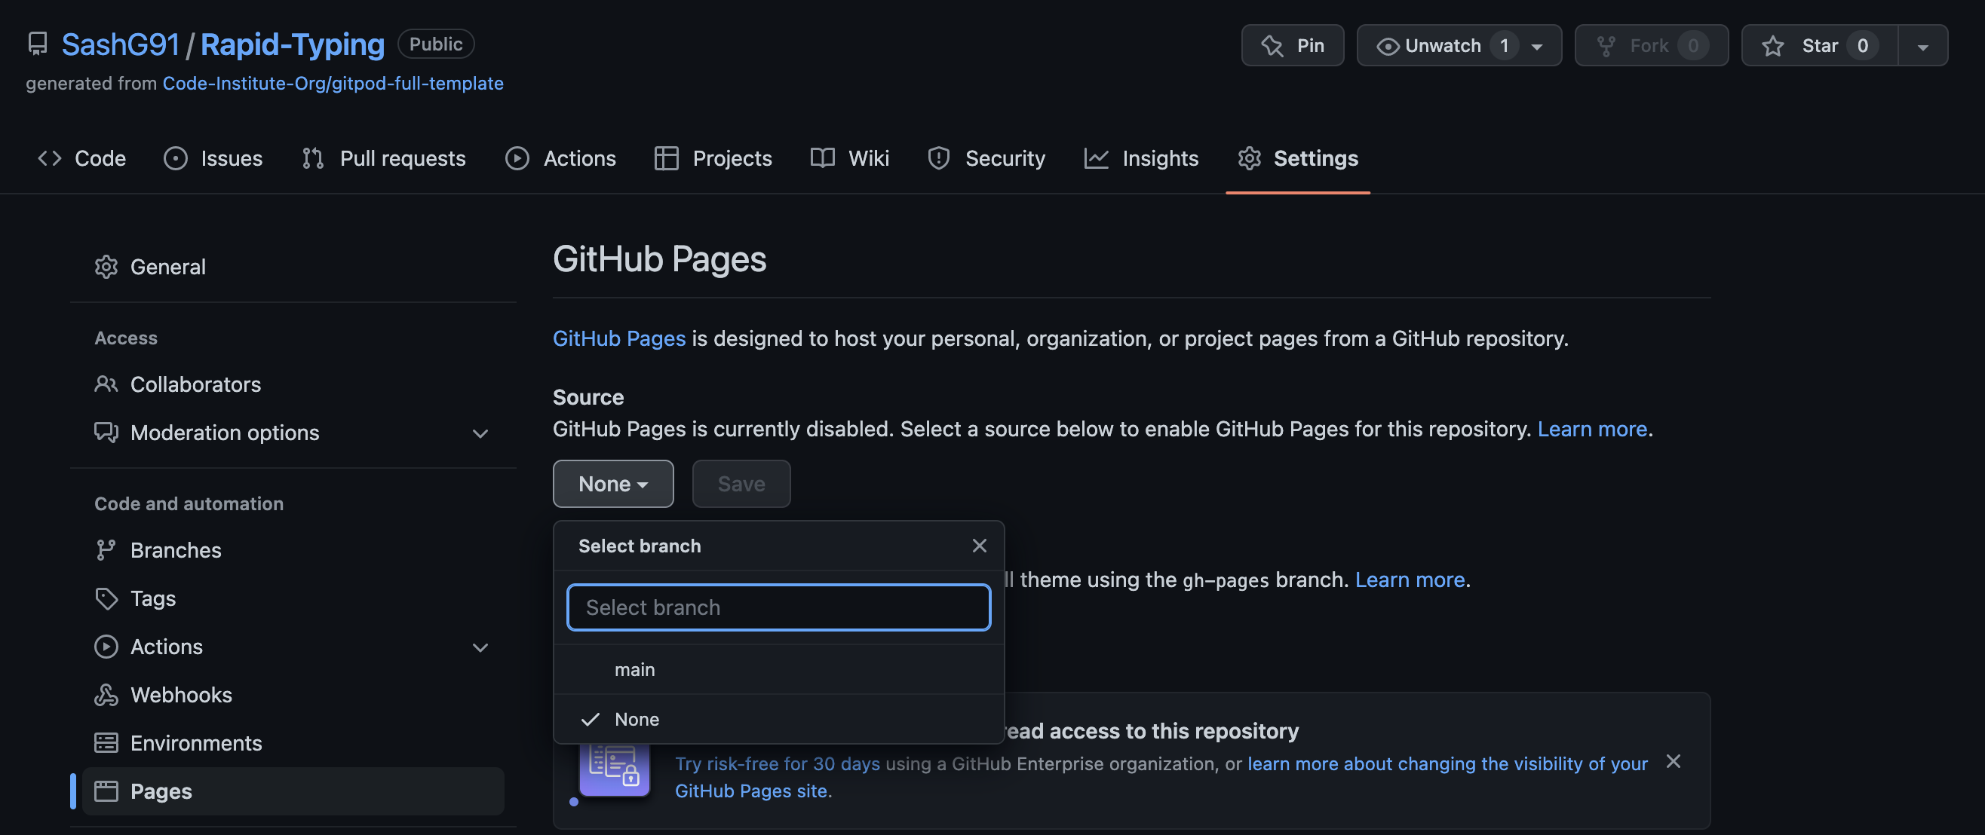Select the Branches icon in the sidebar
Viewport: 1985px width, 835px height.
[x=106, y=549]
